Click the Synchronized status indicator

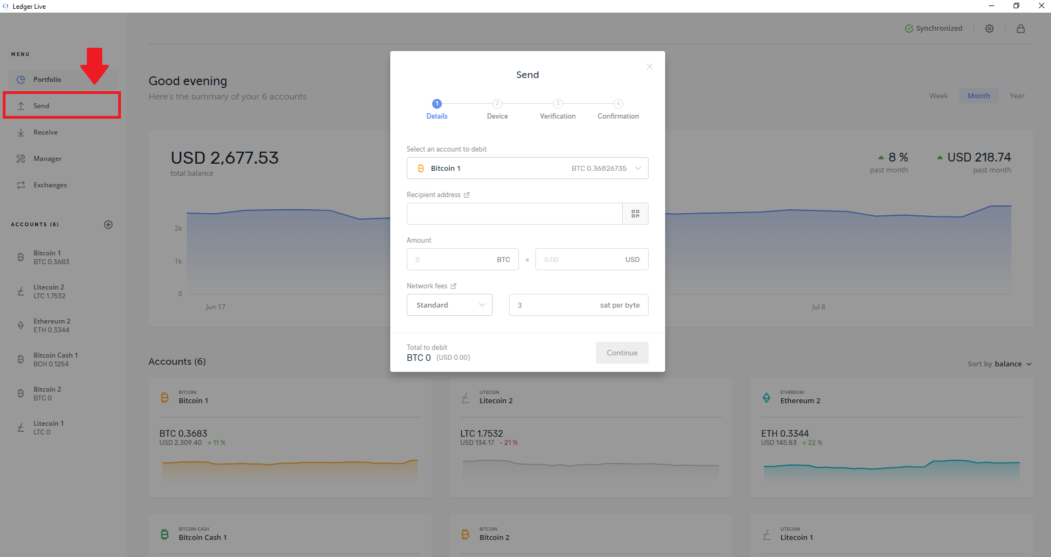tap(933, 29)
